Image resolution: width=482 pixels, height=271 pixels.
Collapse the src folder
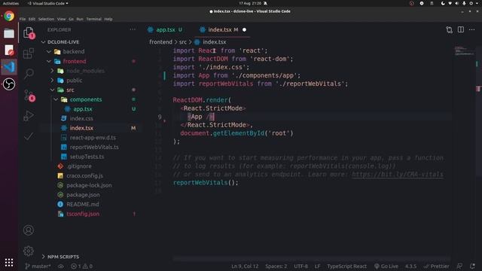pos(70,90)
